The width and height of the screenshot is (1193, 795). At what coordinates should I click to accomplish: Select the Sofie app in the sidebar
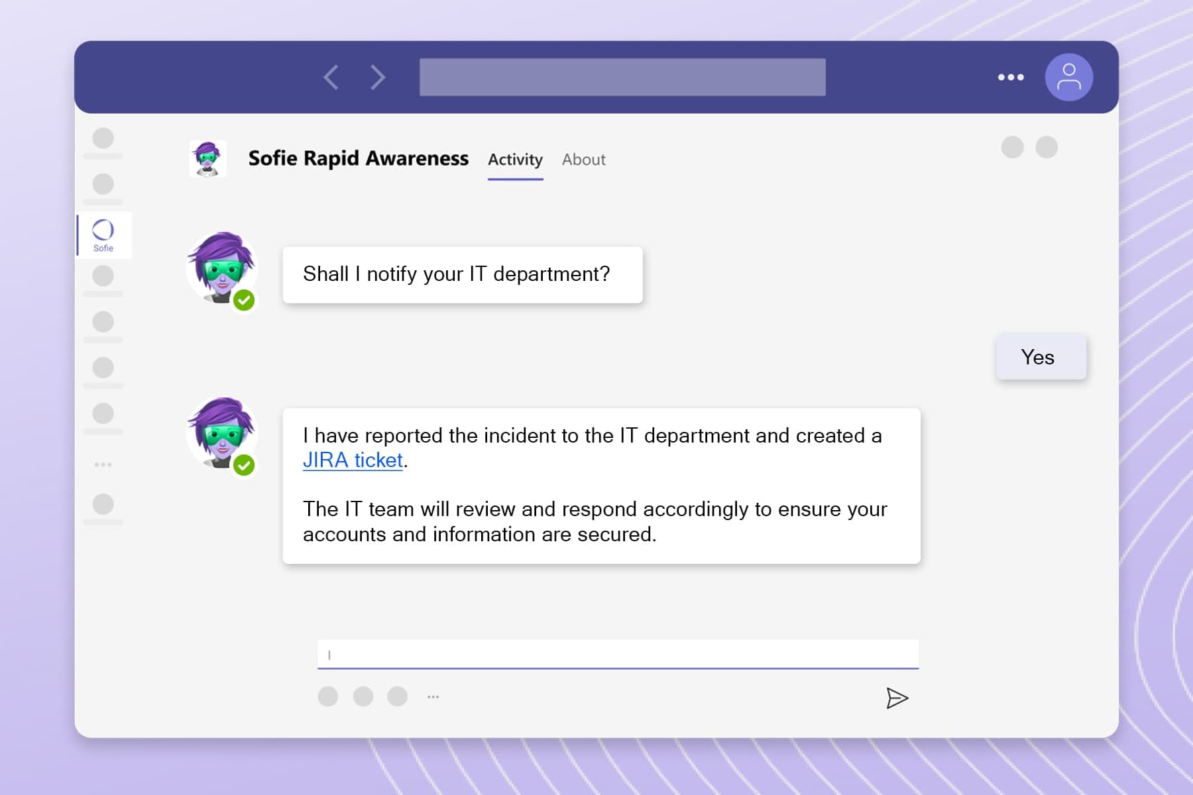coord(103,235)
